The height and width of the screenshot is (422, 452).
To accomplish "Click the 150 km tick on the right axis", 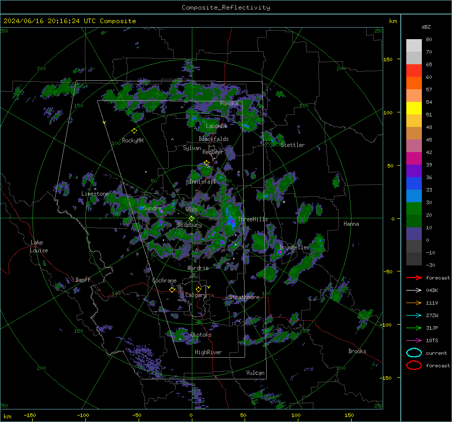I will (x=388, y=59).
